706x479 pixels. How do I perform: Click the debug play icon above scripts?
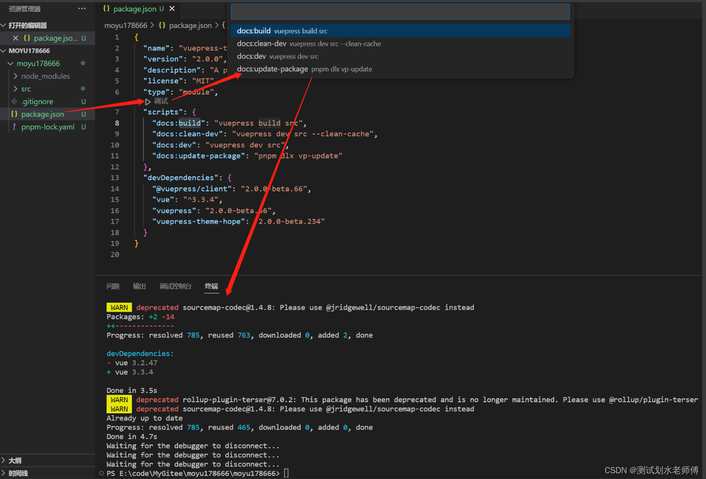pos(148,102)
